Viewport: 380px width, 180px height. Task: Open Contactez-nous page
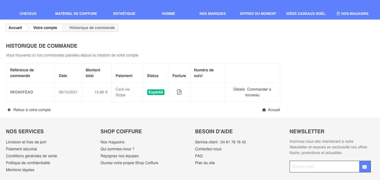coord(208,149)
